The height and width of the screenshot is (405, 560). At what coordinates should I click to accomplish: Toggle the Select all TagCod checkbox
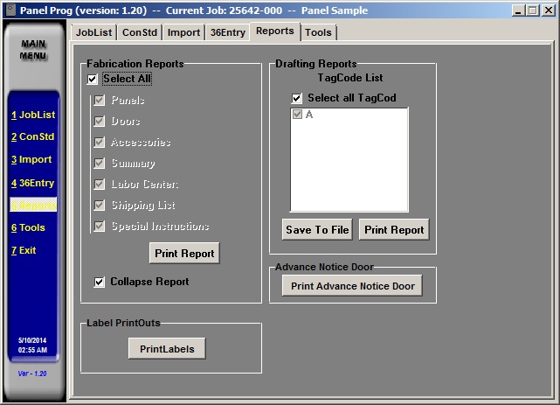tap(297, 98)
